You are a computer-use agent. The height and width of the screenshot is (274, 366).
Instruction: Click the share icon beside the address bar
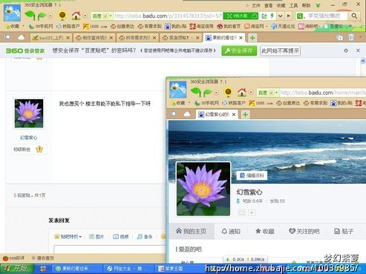(x=264, y=16)
